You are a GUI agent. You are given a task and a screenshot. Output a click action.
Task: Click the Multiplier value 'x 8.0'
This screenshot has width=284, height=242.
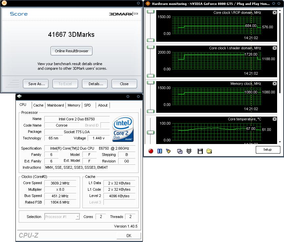60,190
